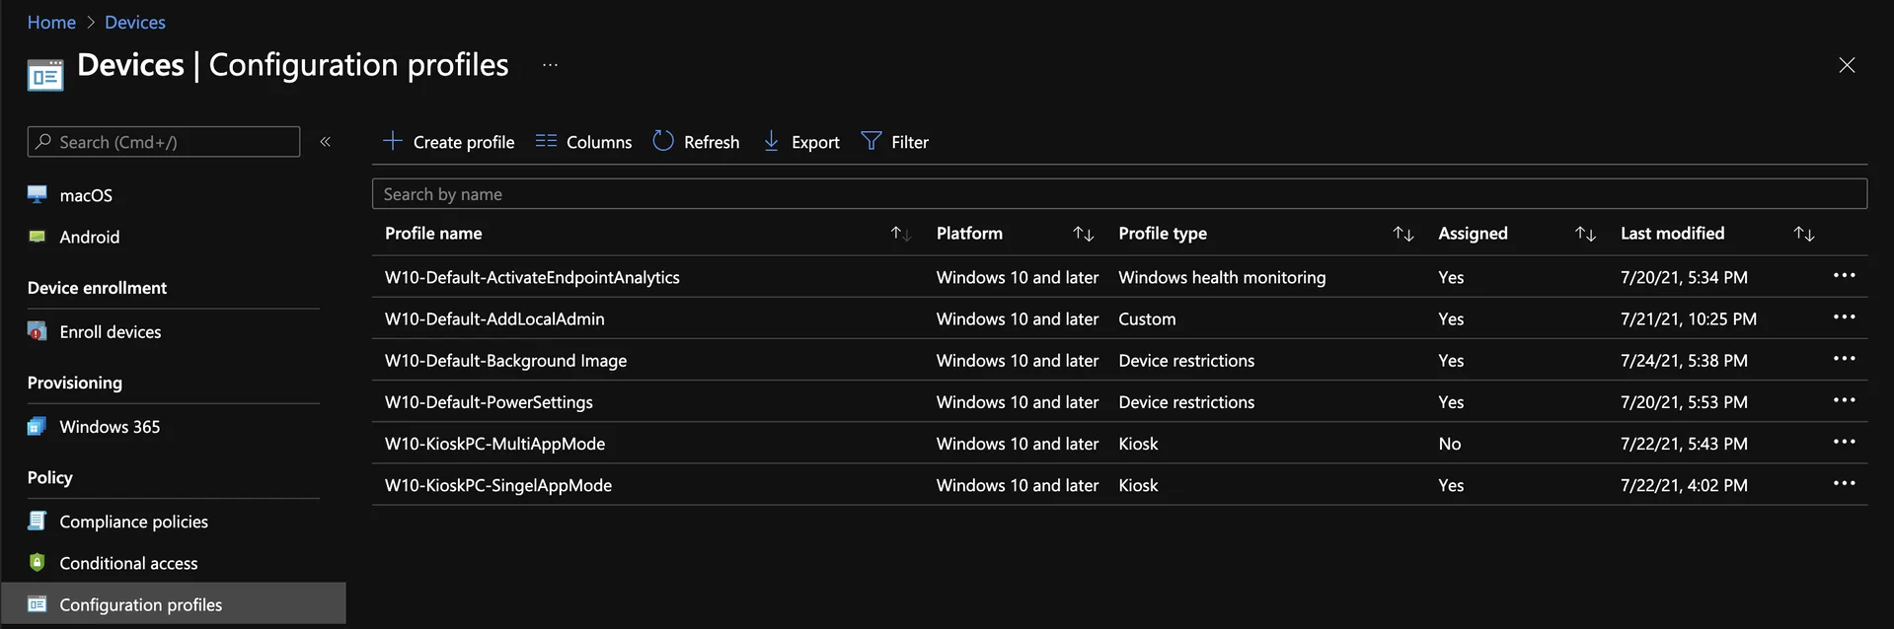Click Kiosk type in MultiAppMode row
This screenshot has width=1894, height=629.
[x=1138, y=444]
